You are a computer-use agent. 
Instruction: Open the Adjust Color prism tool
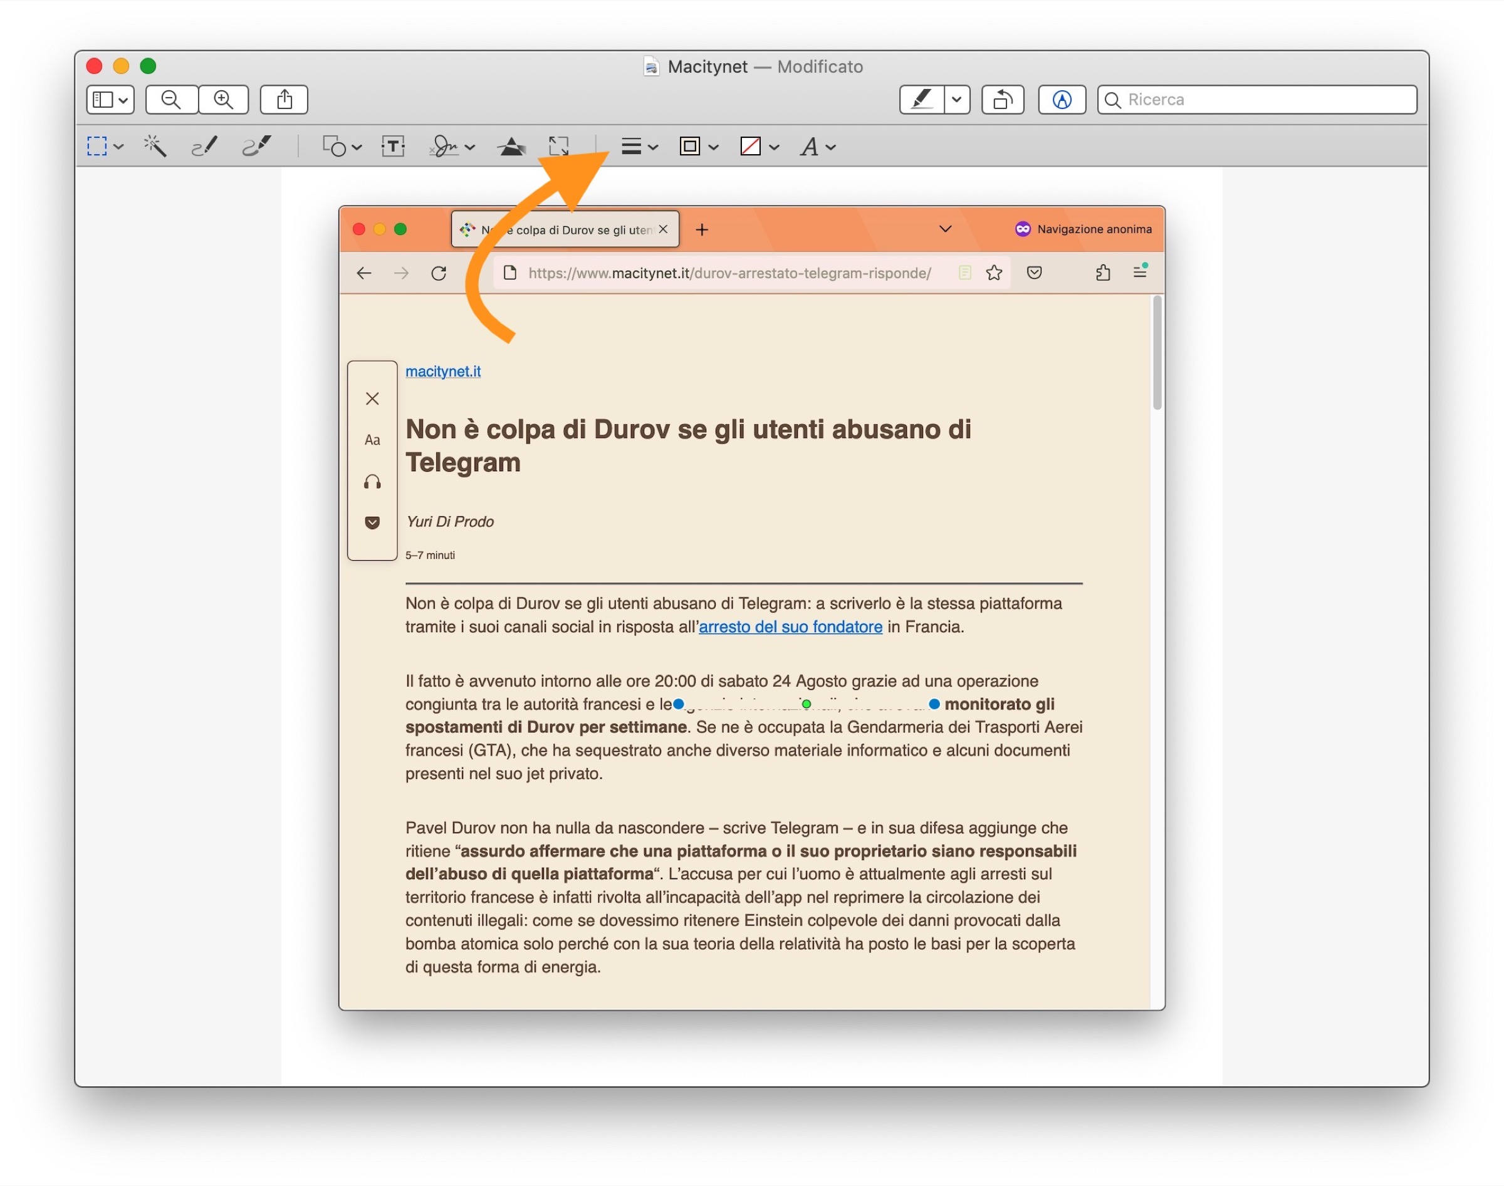(511, 146)
